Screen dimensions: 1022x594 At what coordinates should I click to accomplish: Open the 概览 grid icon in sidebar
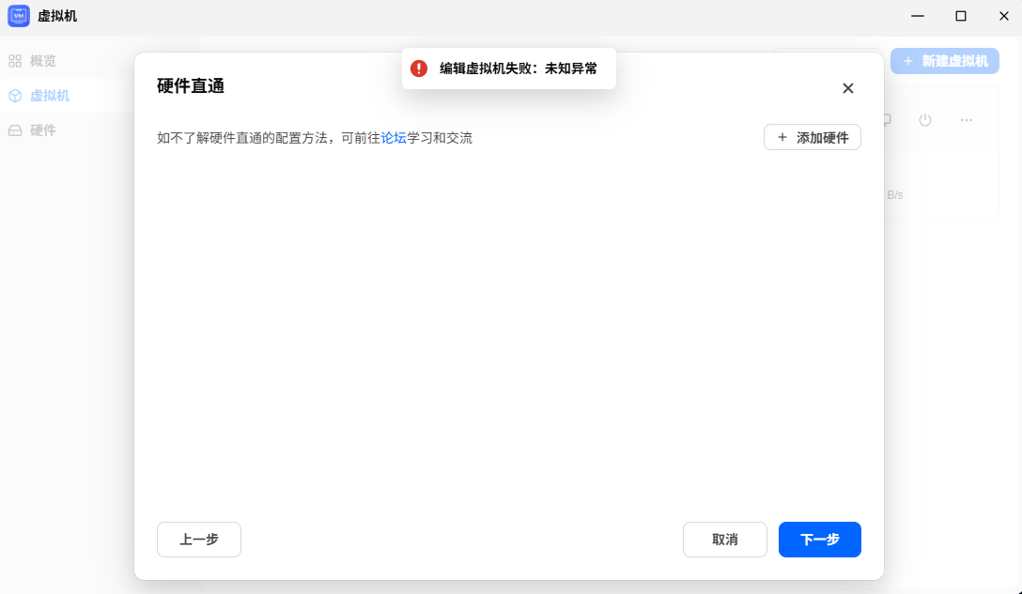point(15,61)
